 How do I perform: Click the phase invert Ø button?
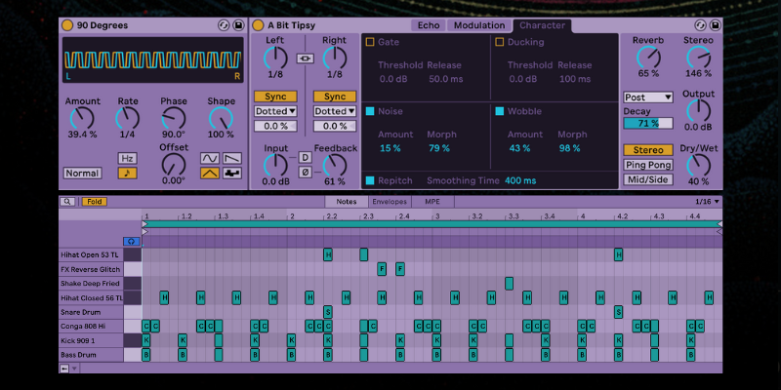306,173
